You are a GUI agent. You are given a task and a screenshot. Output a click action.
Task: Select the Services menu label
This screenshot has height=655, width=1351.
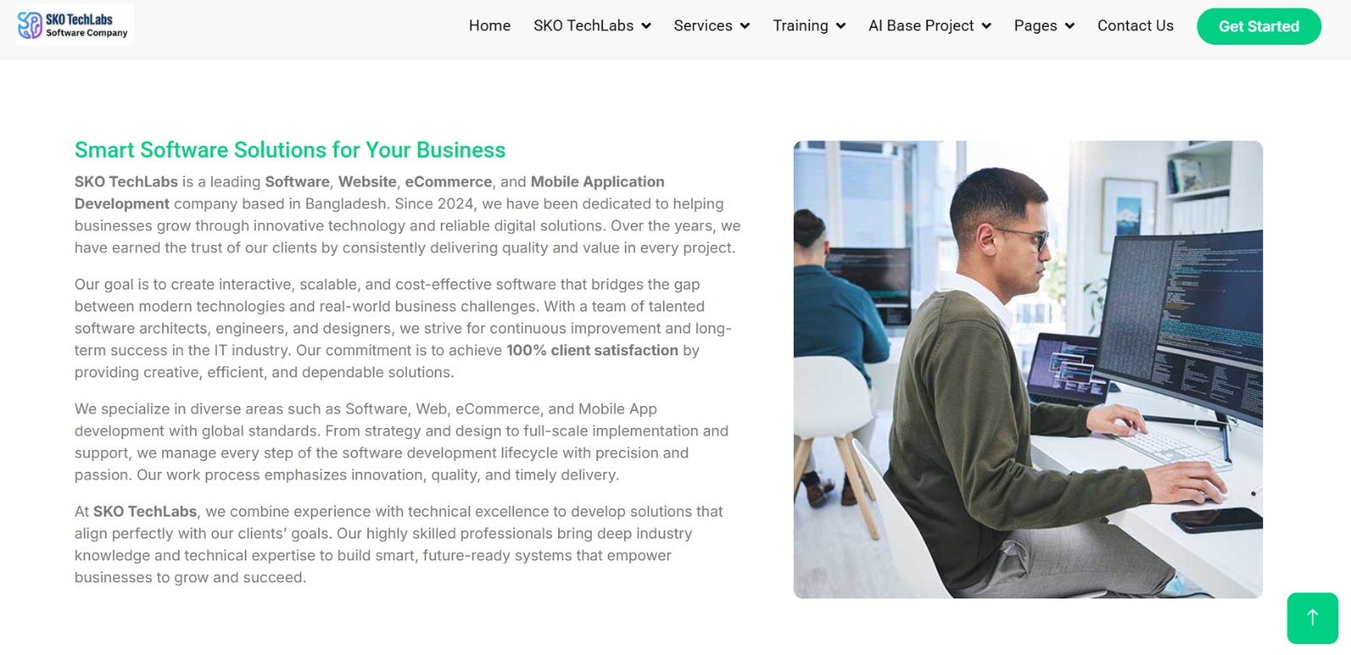(703, 26)
